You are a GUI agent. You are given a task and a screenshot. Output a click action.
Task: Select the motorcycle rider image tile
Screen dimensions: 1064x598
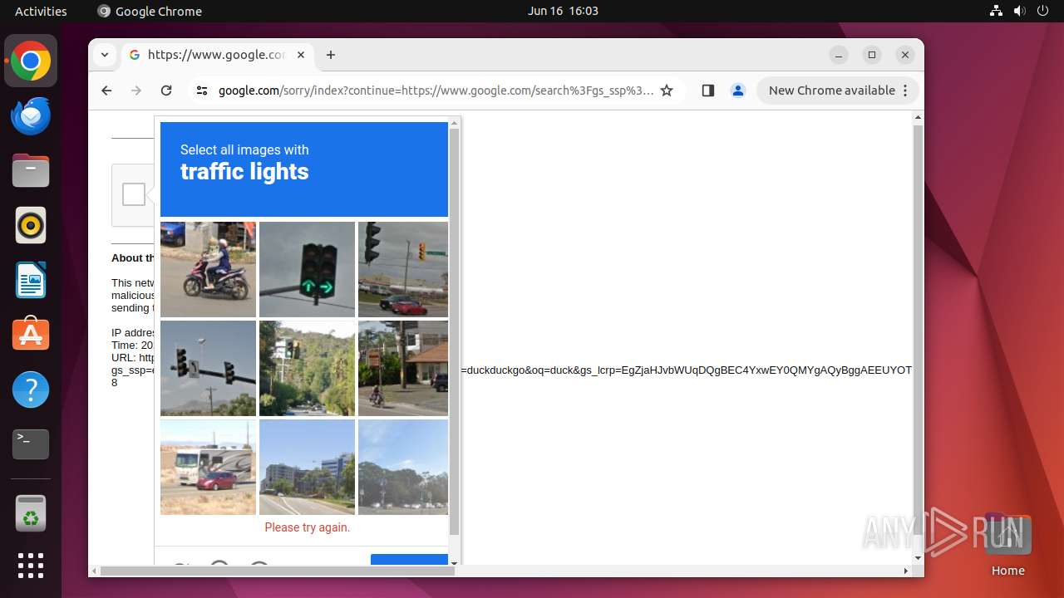point(208,269)
